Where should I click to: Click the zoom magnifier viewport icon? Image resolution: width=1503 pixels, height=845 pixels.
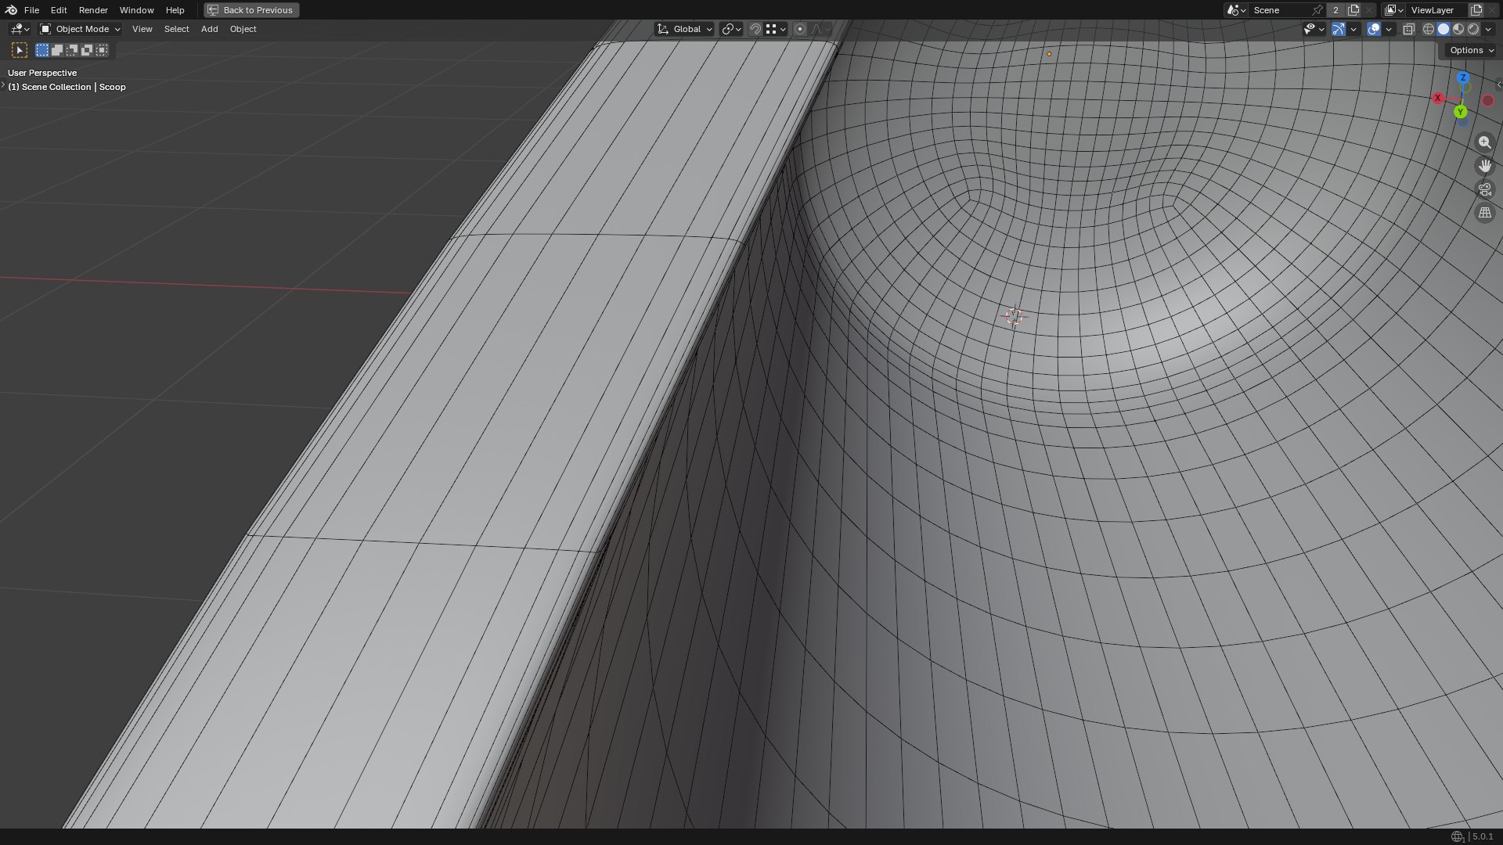click(x=1485, y=142)
